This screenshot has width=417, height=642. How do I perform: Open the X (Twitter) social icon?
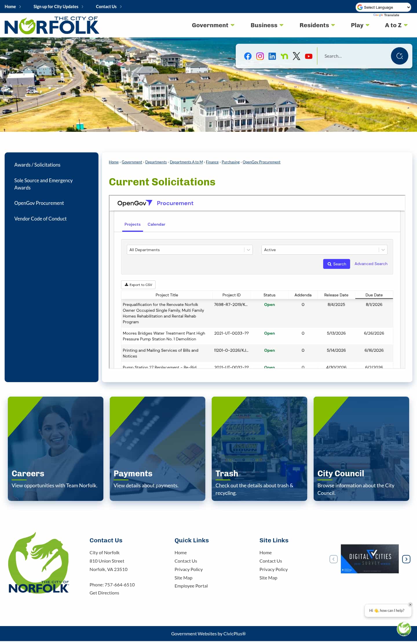(297, 56)
